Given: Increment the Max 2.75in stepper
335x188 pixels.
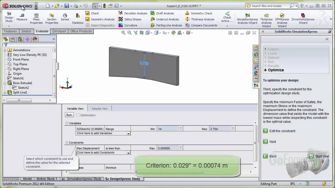Looking at the screenshot, I should (233, 128).
